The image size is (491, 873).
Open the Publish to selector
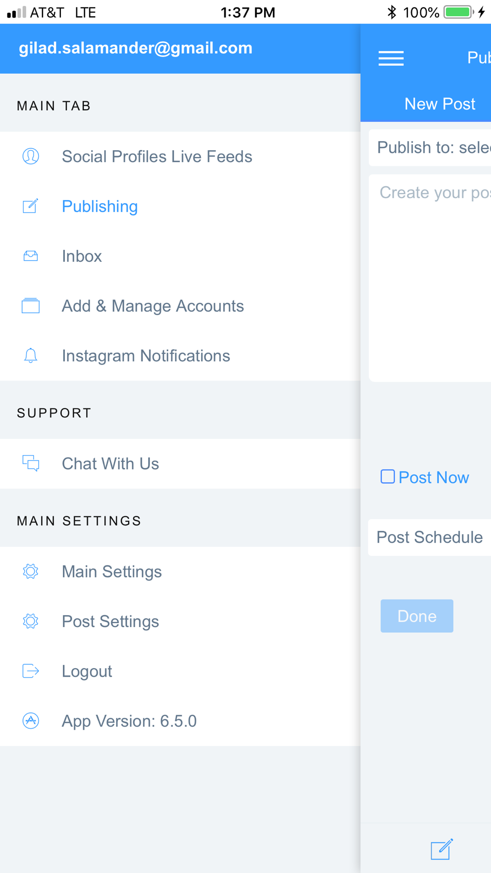click(432, 148)
